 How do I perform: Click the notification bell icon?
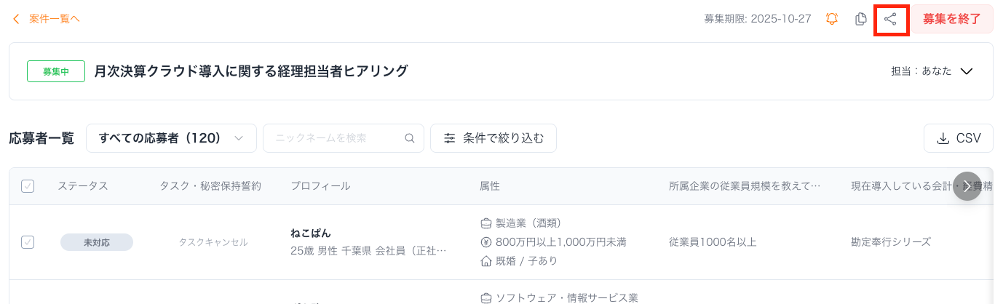click(x=832, y=19)
